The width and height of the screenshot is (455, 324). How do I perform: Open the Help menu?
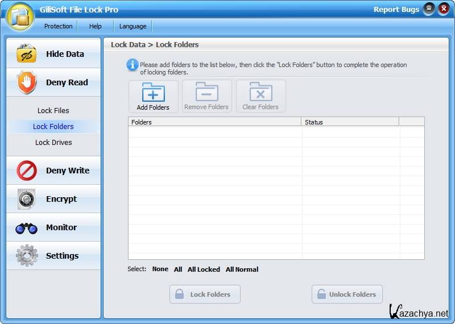click(x=96, y=26)
